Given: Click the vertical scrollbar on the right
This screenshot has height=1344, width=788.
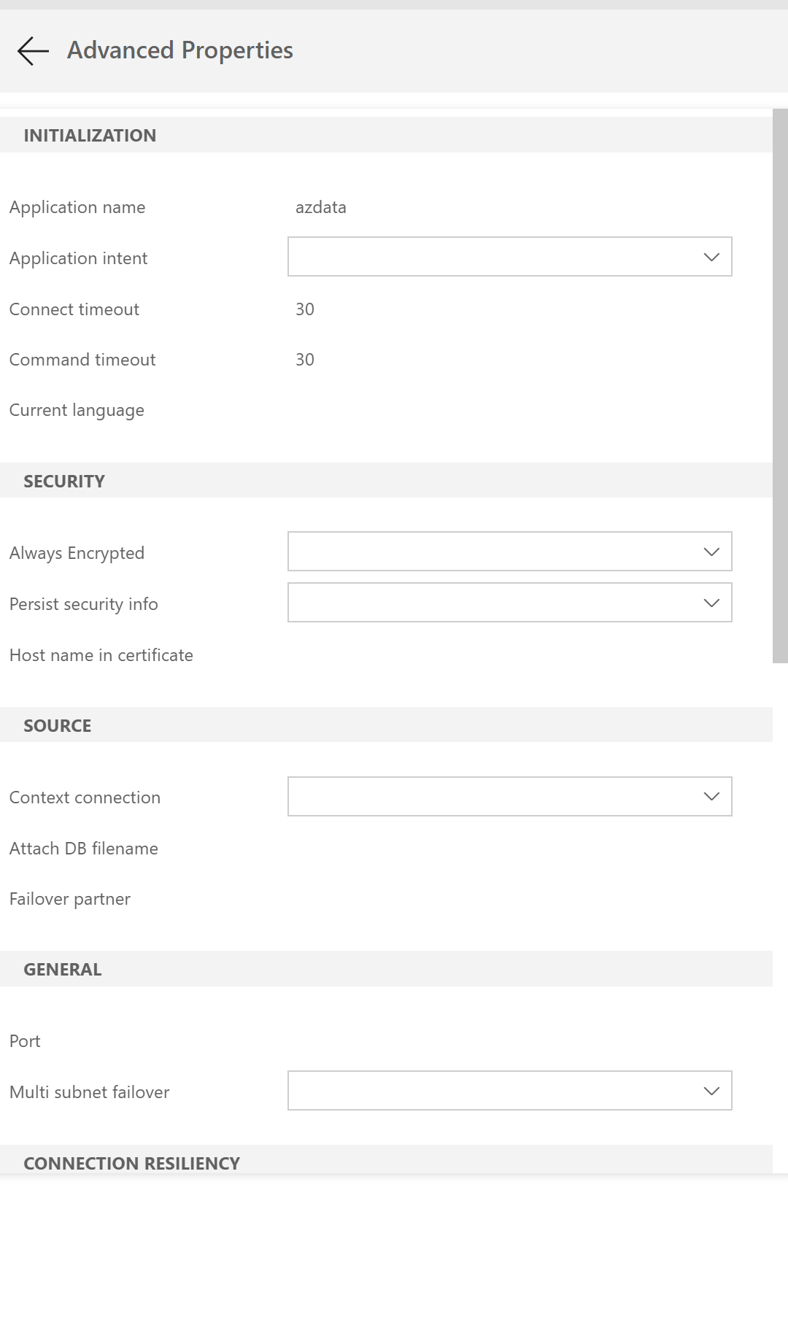Looking at the screenshot, I should point(780,387).
